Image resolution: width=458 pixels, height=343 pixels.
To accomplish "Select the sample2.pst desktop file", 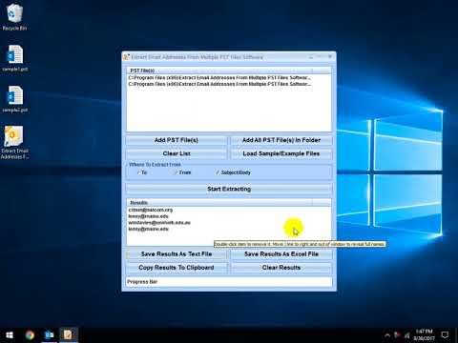I will click(x=15, y=99).
